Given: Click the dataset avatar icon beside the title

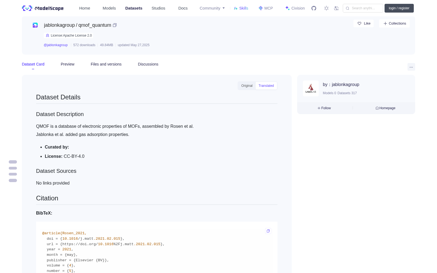Looking at the screenshot, I should (x=35, y=25).
